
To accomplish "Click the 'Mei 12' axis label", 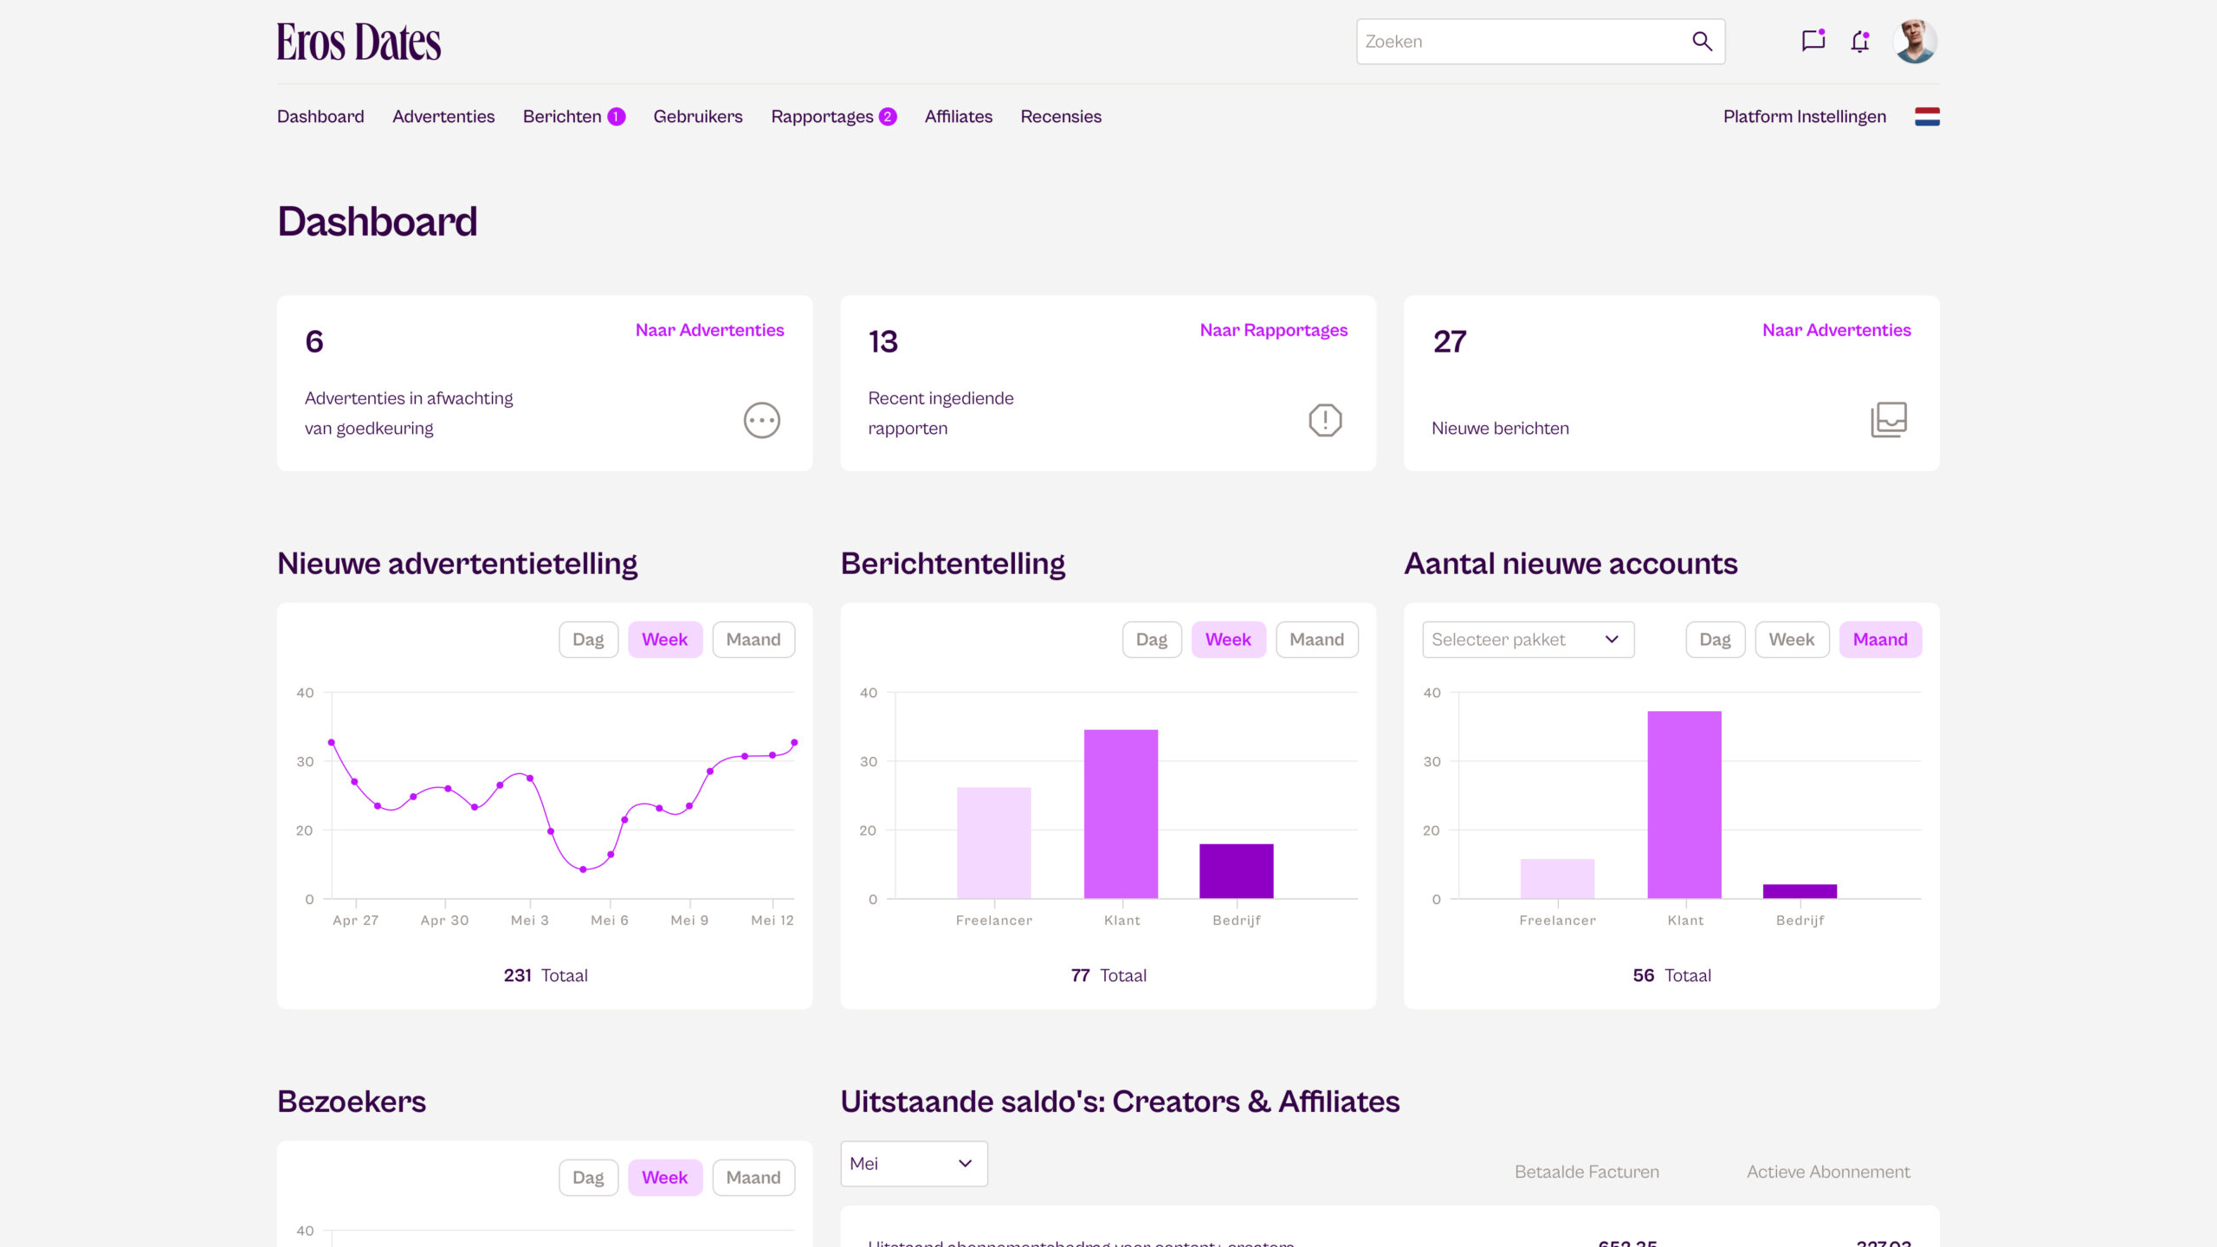I will [772, 921].
